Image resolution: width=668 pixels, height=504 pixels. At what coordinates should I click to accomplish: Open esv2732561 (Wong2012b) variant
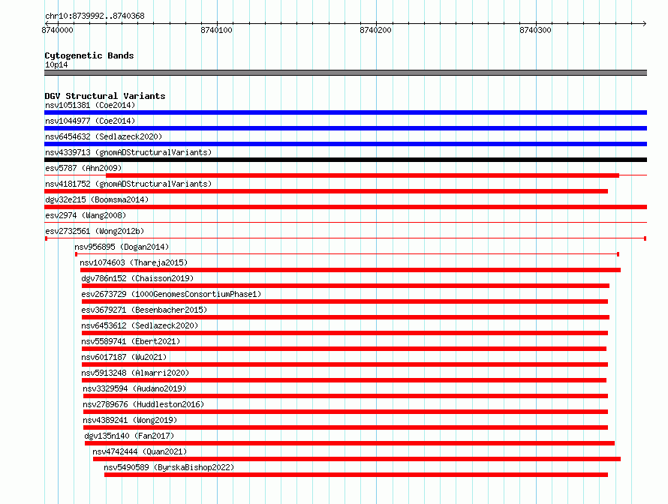(95, 231)
